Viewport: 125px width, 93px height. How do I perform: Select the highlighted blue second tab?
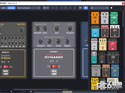(11, 8)
